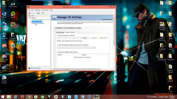Switch to the Program Settings tab
The image size is (177, 99).
70,32
